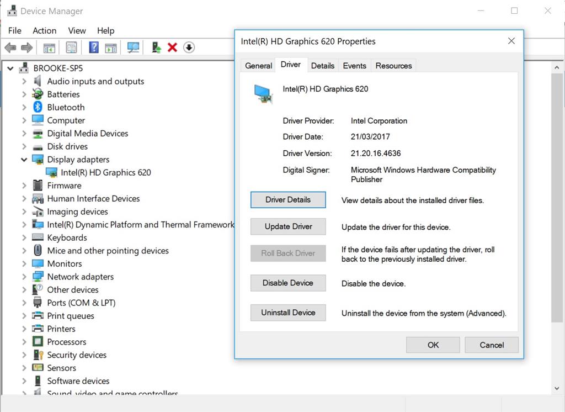Expand the Disk drives category
565x412 pixels.
tap(24, 146)
